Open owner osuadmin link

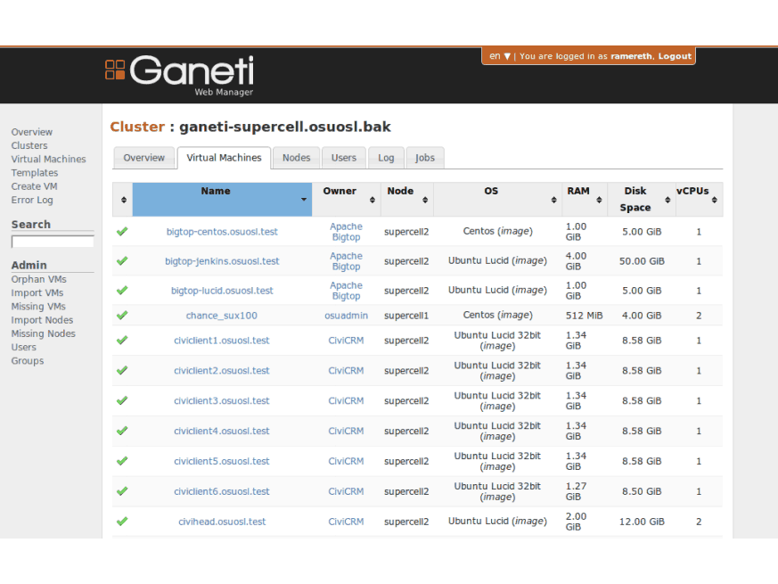tap(347, 316)
